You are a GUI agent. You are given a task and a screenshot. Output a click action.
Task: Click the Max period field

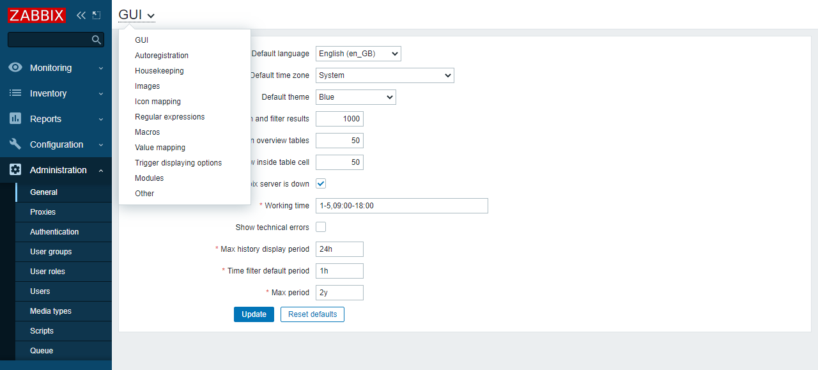[339, 292]
